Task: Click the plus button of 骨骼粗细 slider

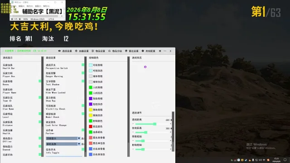Action: (x=170, y=141)
